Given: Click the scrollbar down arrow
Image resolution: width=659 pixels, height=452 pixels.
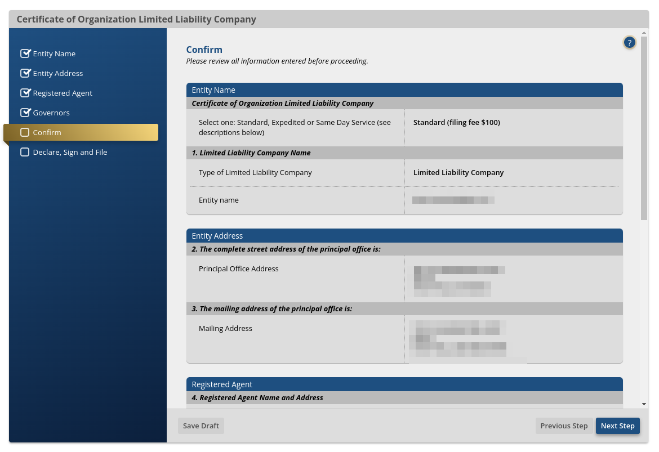Looking at the screenshot, I should click(644, 404).
